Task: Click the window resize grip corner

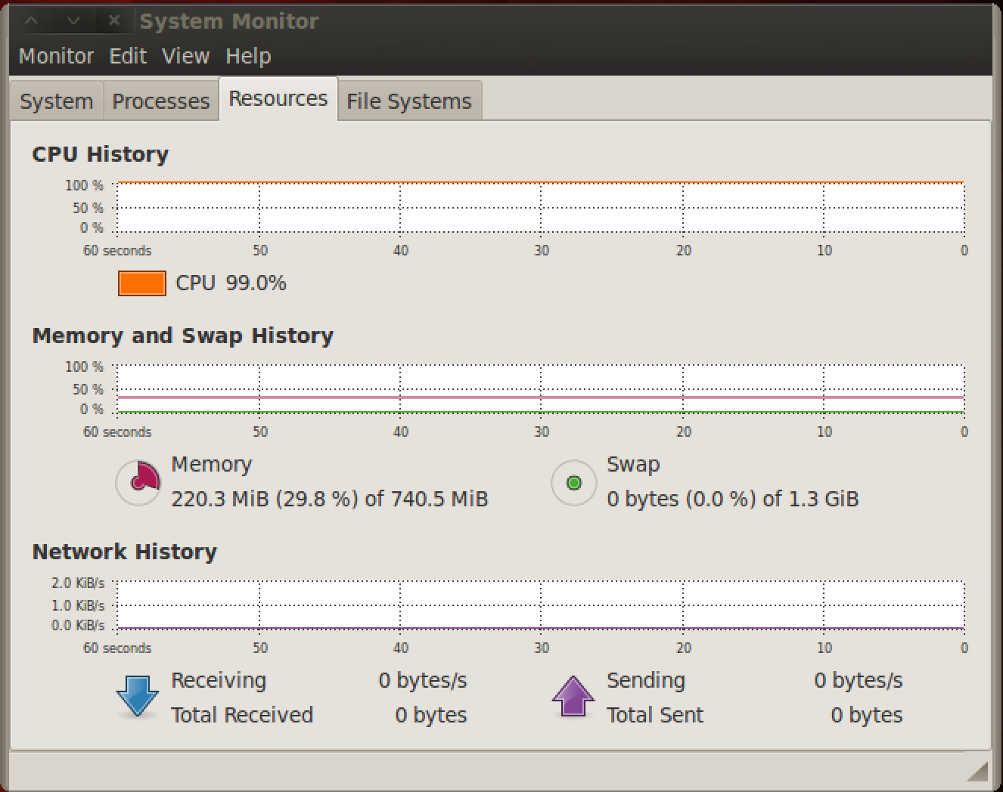Action: (978, 771)
